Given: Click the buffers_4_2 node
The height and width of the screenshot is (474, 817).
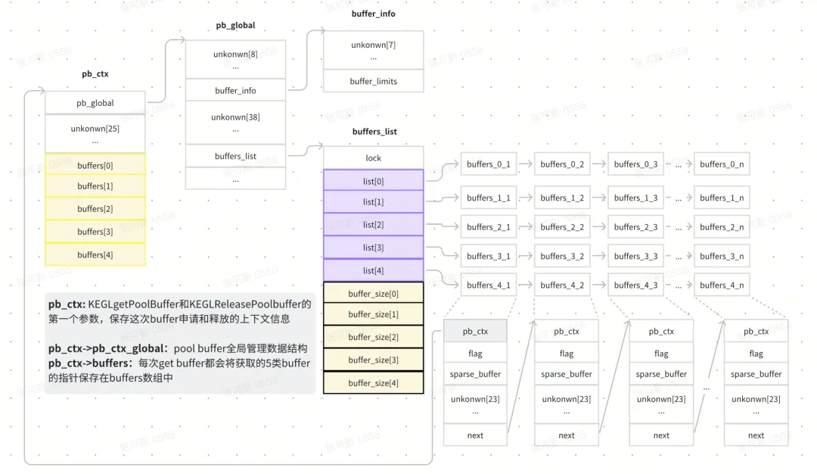Looking at the screenshot, I should [562, 285].
